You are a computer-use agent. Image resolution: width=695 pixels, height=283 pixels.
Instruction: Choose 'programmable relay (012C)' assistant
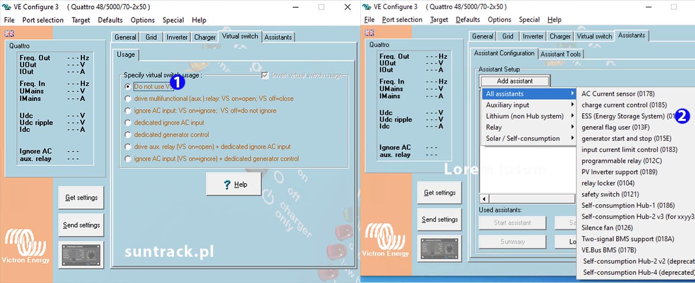(x=636, y=161)
